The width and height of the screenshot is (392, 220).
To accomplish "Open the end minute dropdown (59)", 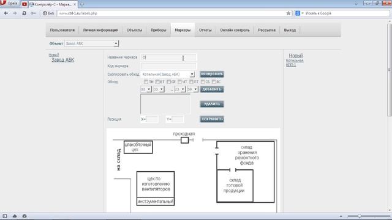I will pos(192,89).
